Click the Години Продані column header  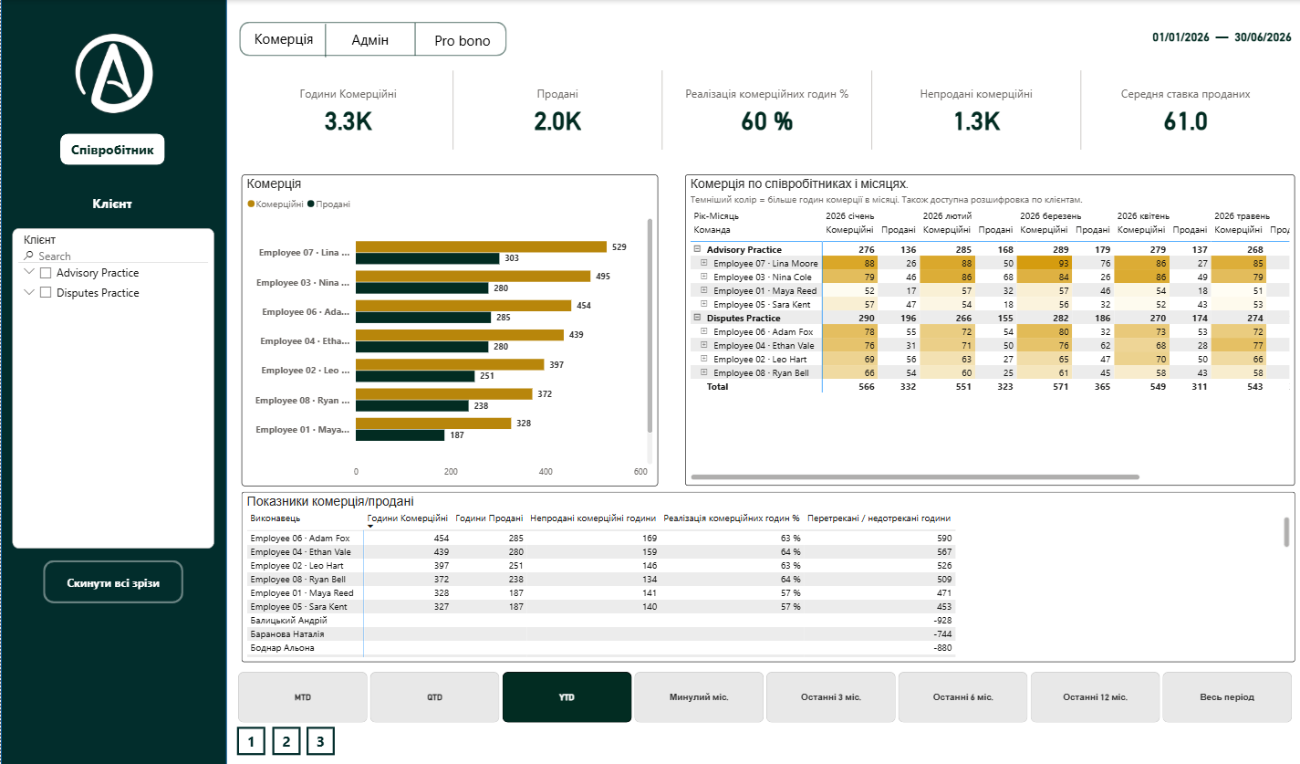coord(488,518)
